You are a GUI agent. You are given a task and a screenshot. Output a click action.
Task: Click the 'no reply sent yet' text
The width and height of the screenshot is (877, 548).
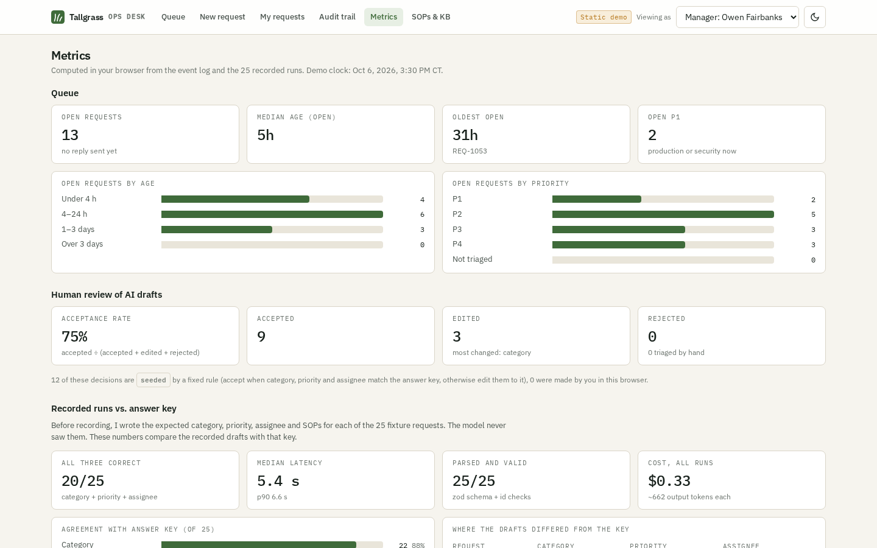pos(89,151)
